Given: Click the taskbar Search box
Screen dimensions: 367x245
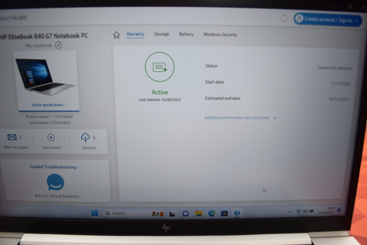Looking at the screenshot, I should tap(134, 213).
